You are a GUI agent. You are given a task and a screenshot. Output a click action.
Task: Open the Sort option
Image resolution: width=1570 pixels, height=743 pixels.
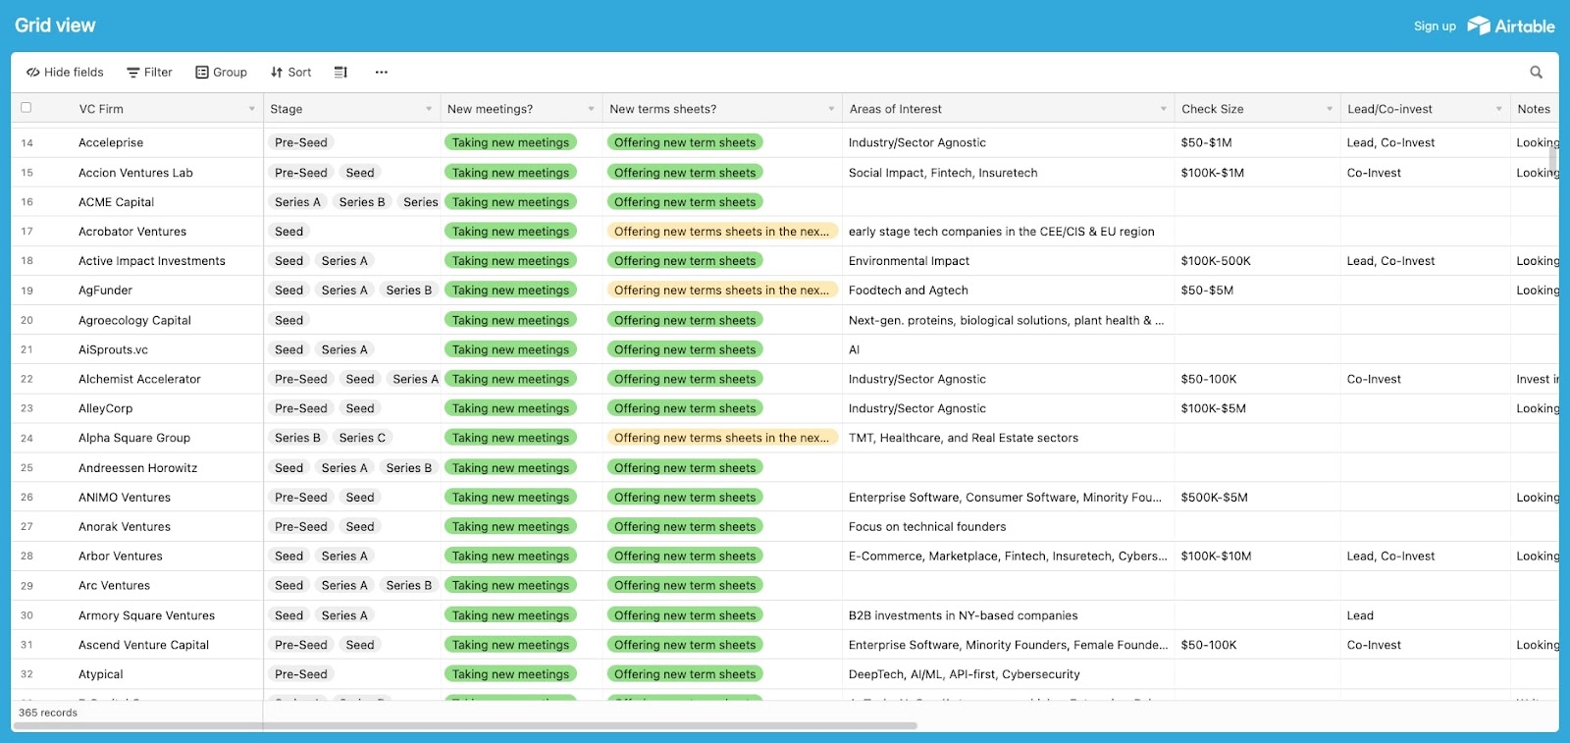click(x=290, y=72)
